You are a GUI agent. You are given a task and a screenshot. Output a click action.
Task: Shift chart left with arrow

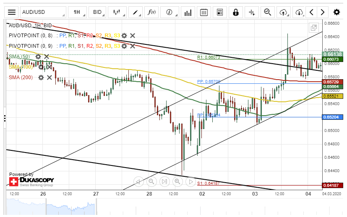(x=311, y=12)
